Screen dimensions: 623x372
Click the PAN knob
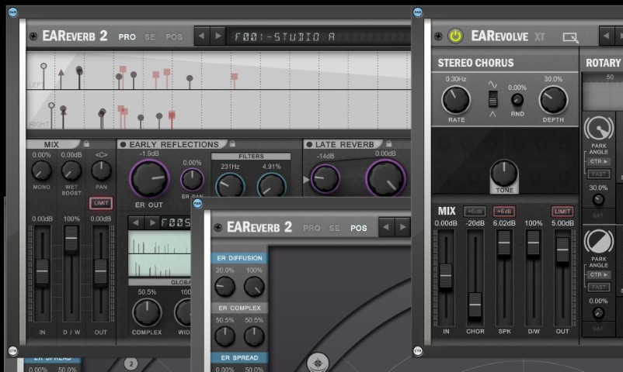pyautogui.click(x=101, y=170)
